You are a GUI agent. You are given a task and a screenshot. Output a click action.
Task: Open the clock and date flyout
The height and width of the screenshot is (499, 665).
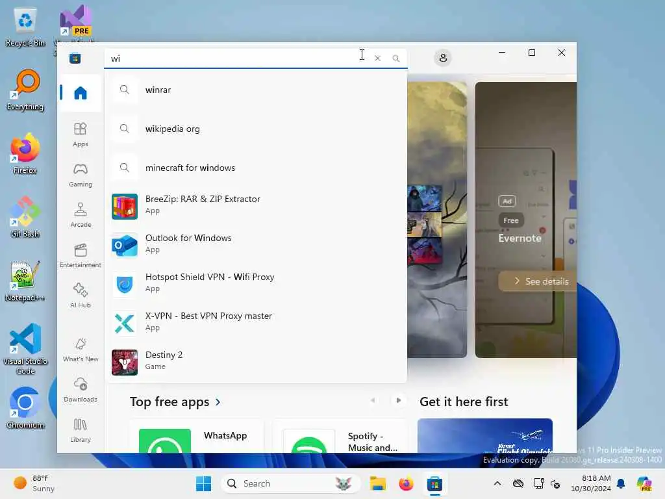(591, 483)
